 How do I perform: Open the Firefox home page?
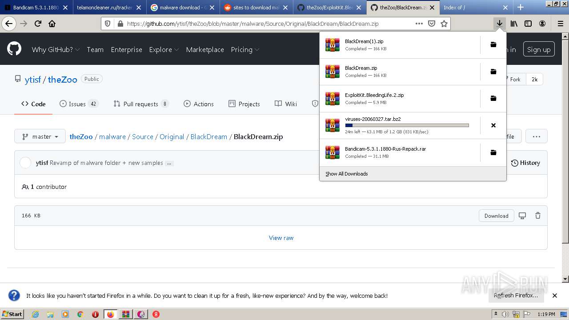(x=52, y=24)
